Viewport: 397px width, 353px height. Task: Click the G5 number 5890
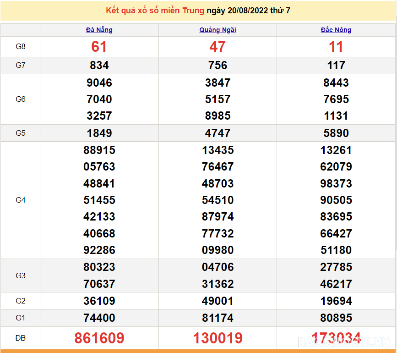click(x=336, y=133)
